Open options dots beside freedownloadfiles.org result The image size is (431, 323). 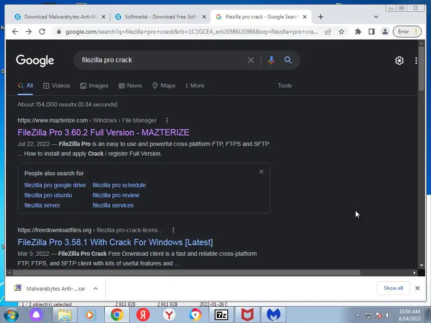(173, 230)
